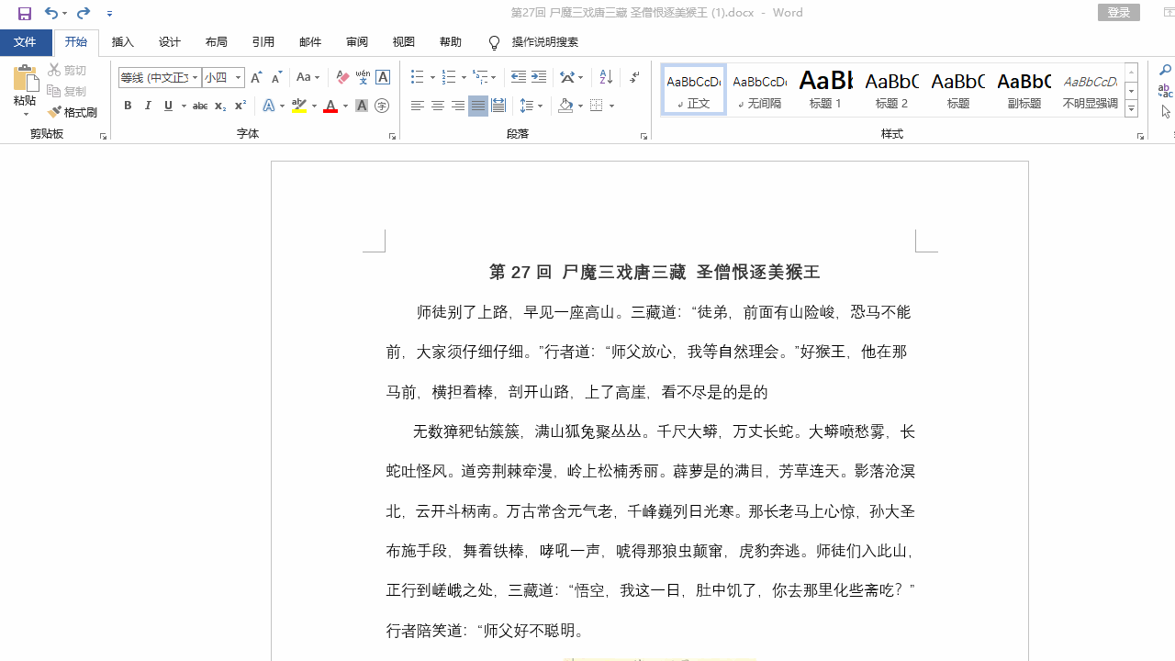Screen dimensions: 1175x661
Task: Apply superscript formatting
Action: point(239,106)
